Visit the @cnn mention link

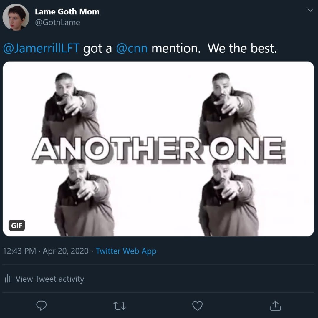tap(132, 48)
